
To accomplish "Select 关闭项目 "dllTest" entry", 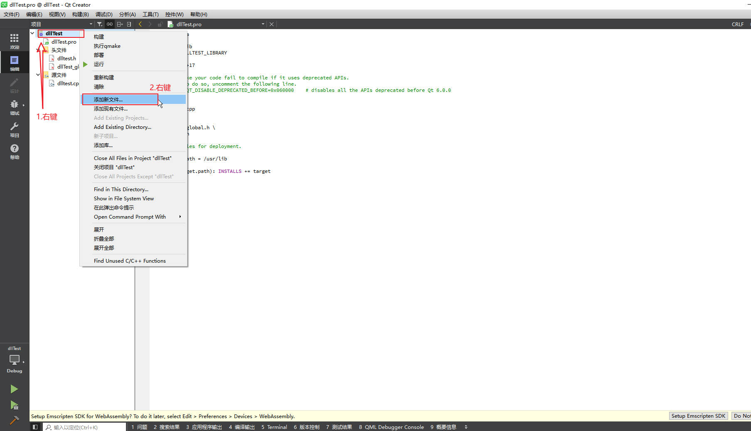I will tap(133, 167).
